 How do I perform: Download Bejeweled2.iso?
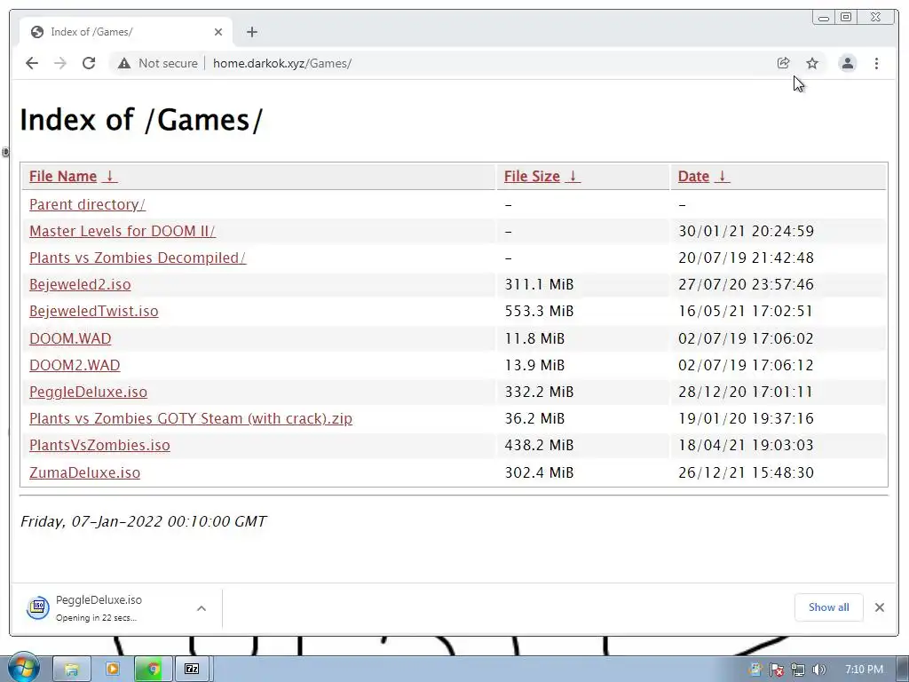tap(80, 285)
